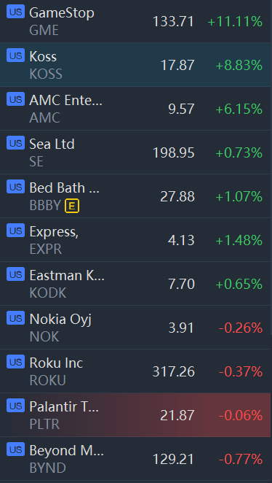
Task: Click the US badge next to Nokia Oyj
Action: point(15,318)
